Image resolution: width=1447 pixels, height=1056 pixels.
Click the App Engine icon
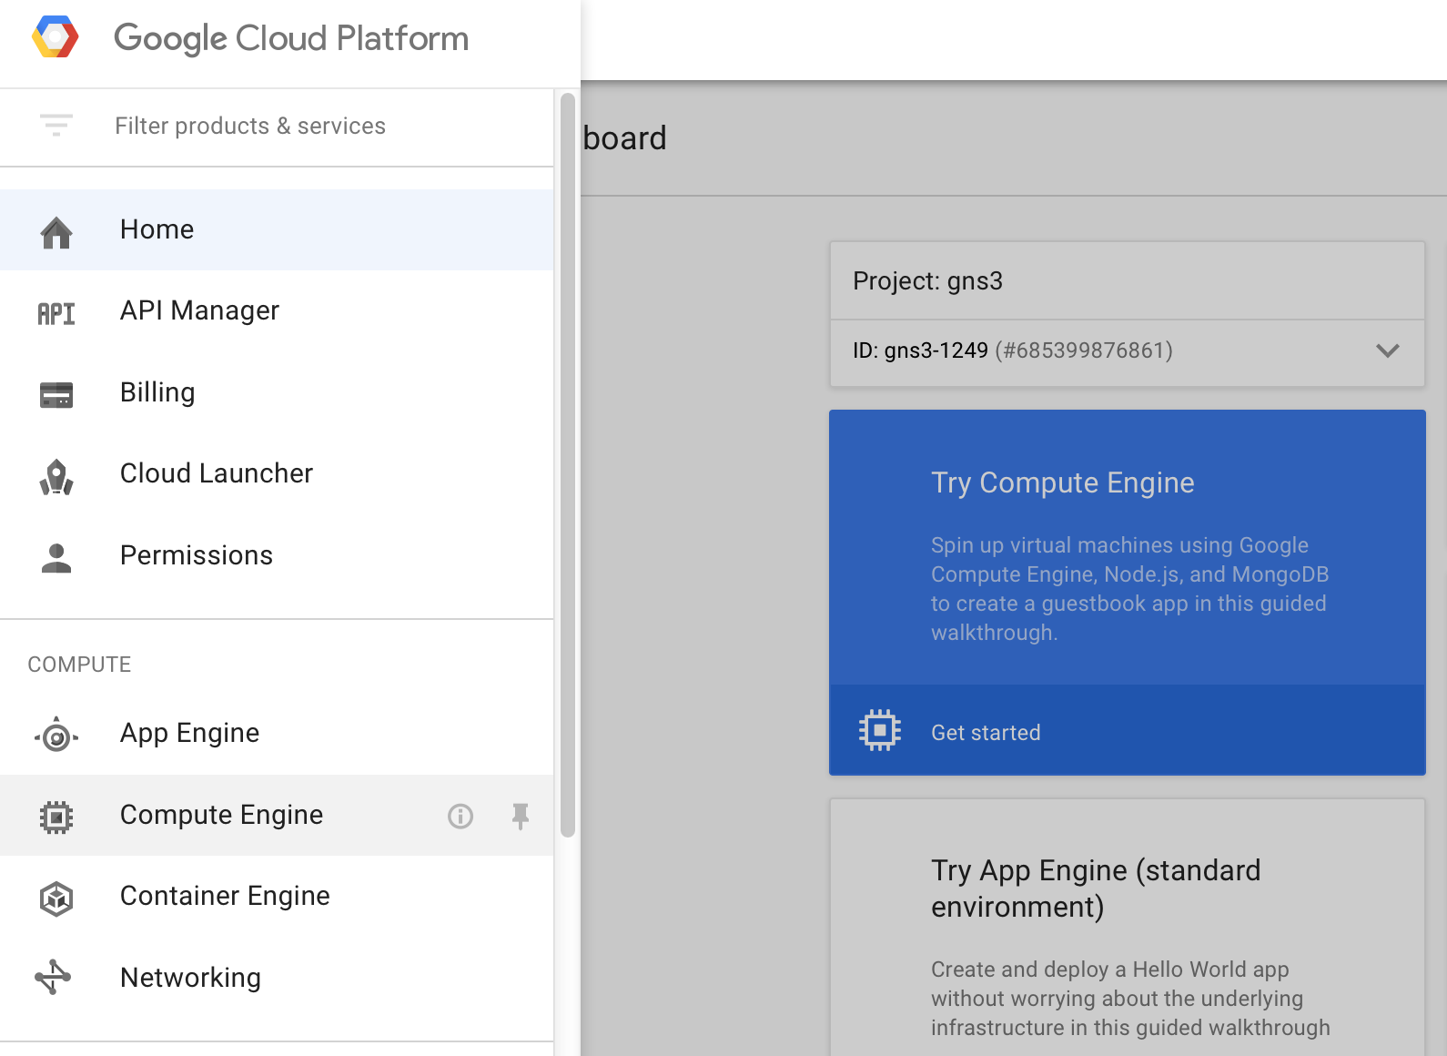56,736
